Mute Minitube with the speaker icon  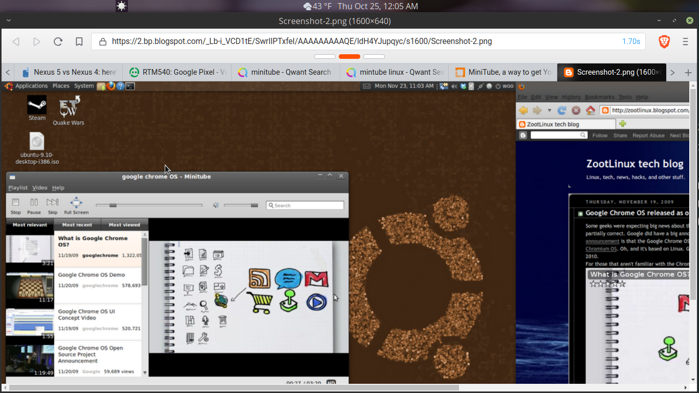pyautogui.click(x=216, y=205)
